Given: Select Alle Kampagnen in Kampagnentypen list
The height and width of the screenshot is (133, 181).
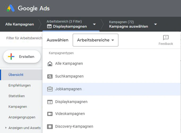Looking at the screenshot, I should point(111,64).
